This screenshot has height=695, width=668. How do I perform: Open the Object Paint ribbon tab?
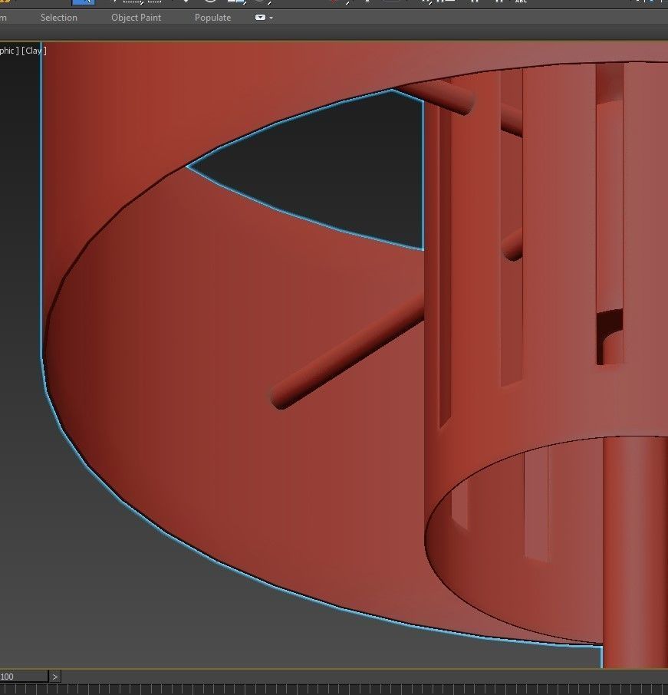[x=136, y=18]
